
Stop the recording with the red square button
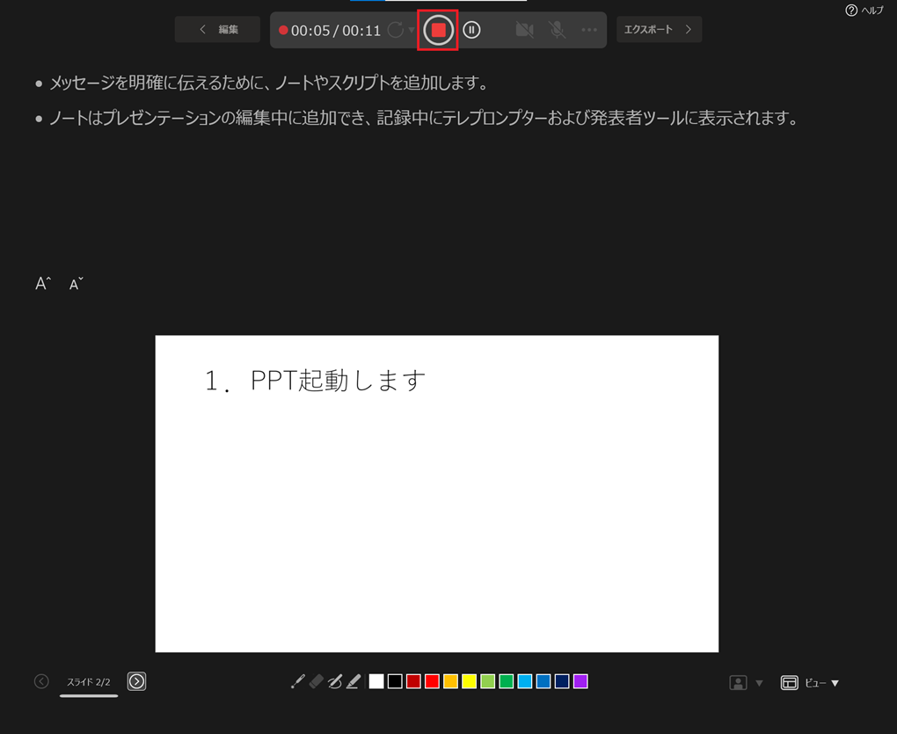438,30
